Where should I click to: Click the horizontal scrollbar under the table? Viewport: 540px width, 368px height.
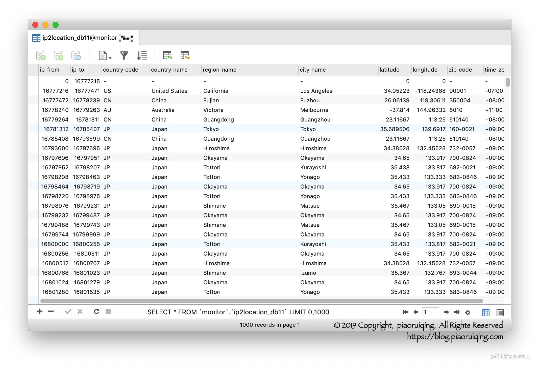click(x=262, y=301)
